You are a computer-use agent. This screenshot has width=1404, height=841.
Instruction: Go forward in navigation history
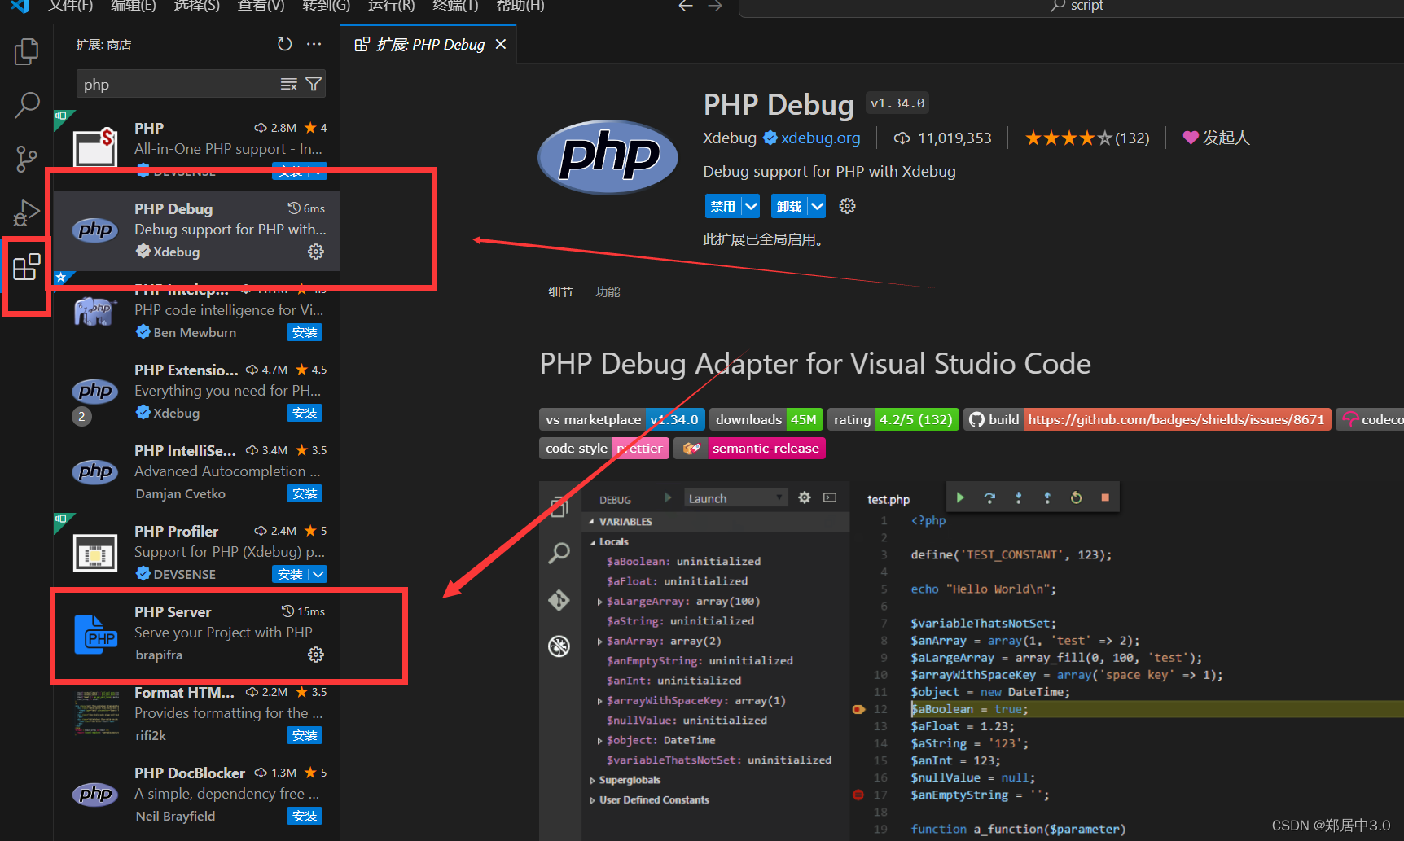point(715,6)
